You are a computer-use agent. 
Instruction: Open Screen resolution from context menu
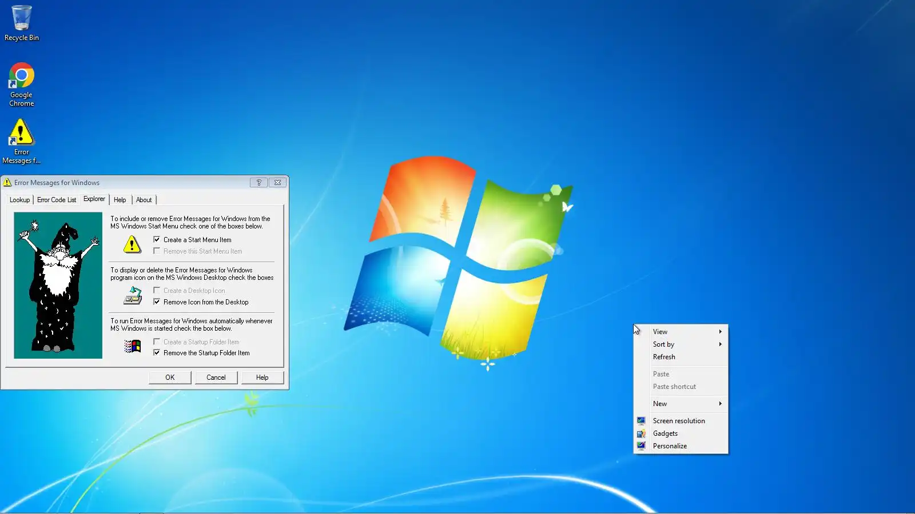point(681,421)
